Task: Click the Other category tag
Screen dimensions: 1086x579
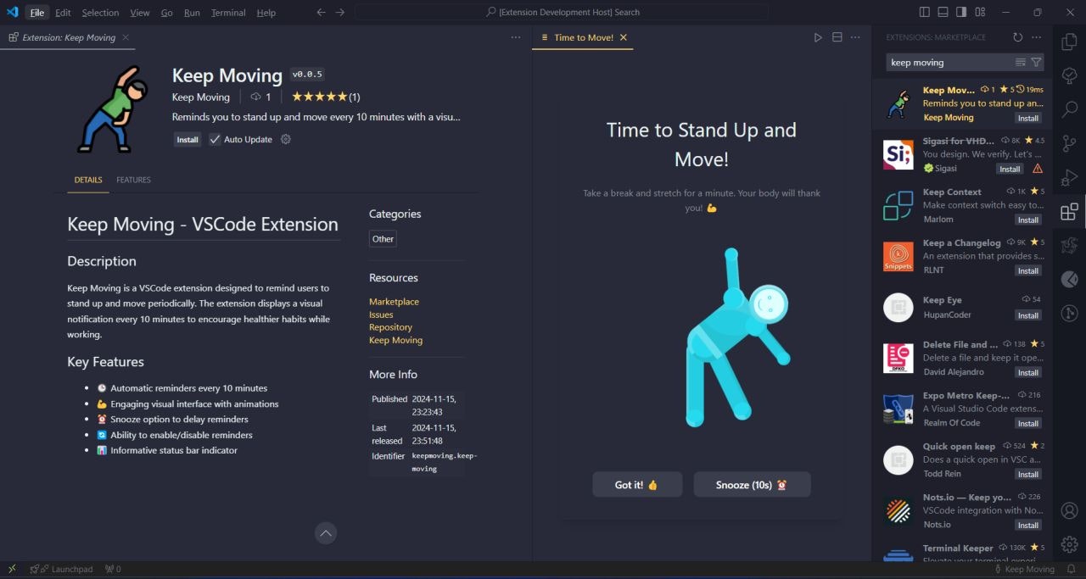Action: 383,239
